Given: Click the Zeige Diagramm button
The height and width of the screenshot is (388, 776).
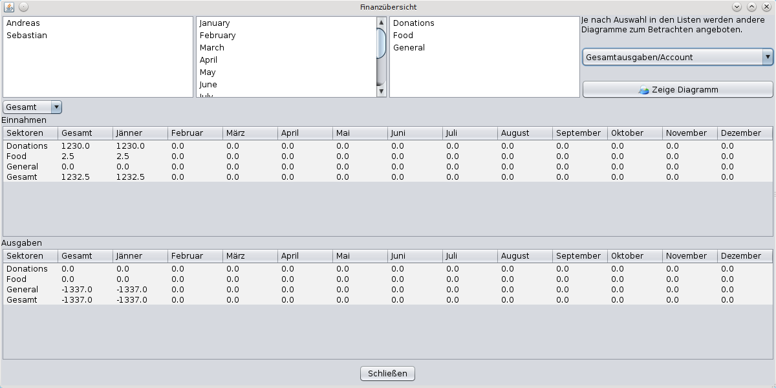Looking at the screenshot, I should 678,90.
